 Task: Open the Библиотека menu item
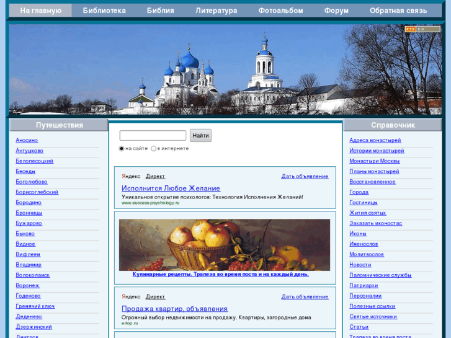pos(104,11)
